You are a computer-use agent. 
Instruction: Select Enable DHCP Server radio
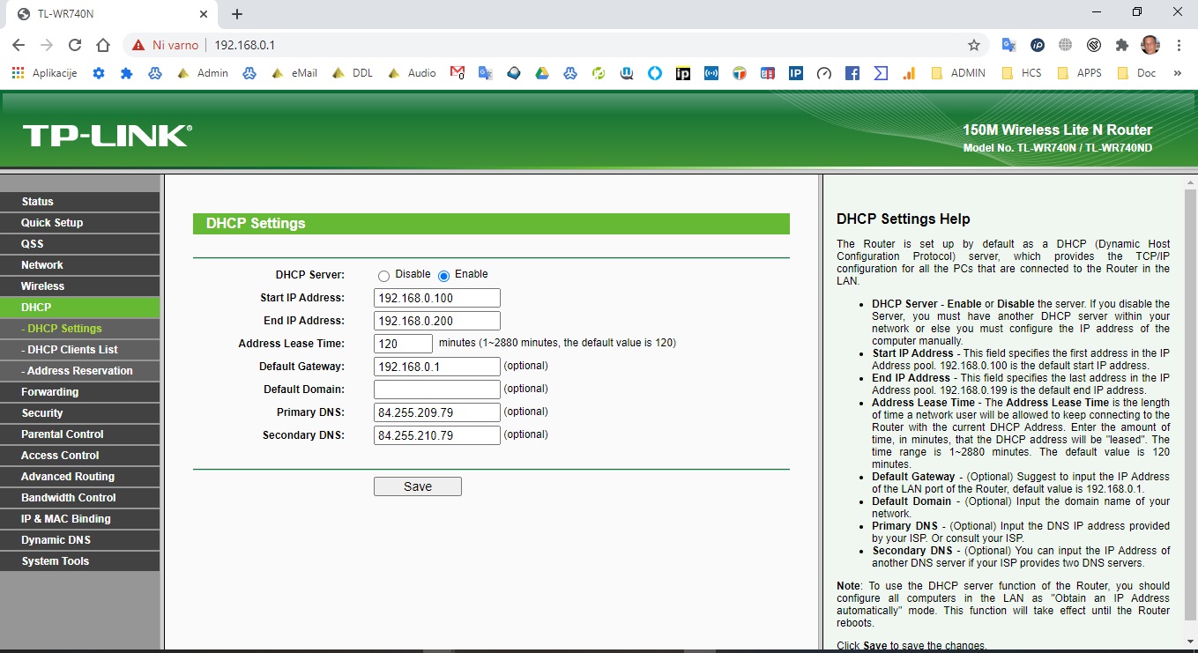pos(443,276)
